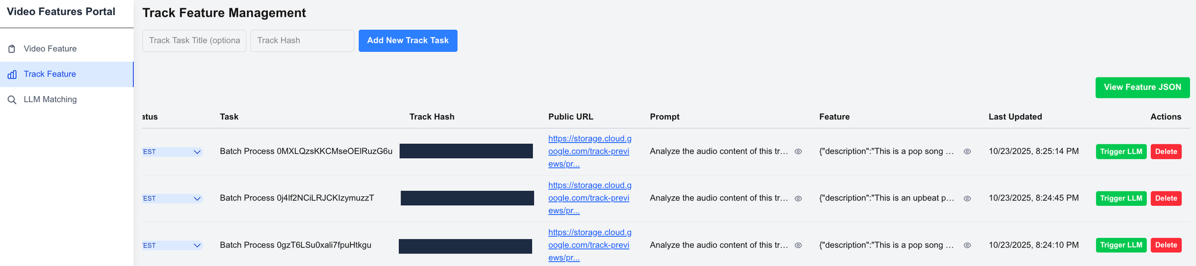Image resolution: width=1196 pixels, height=266 pixels.
Task: Click the clipboard icon beside Video Feature
Action: click(x=12, y=49)
